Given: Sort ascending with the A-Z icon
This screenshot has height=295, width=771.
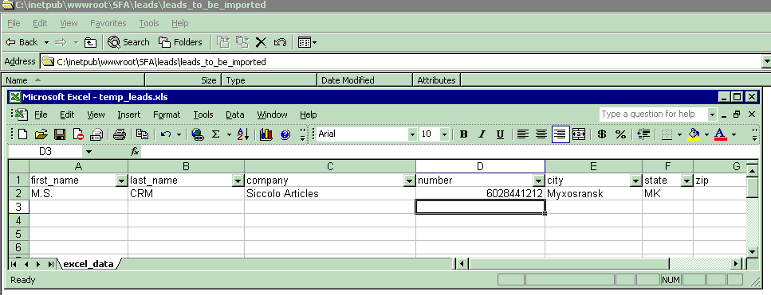Looking at the screenshot, I should click(x=243, y=134).
